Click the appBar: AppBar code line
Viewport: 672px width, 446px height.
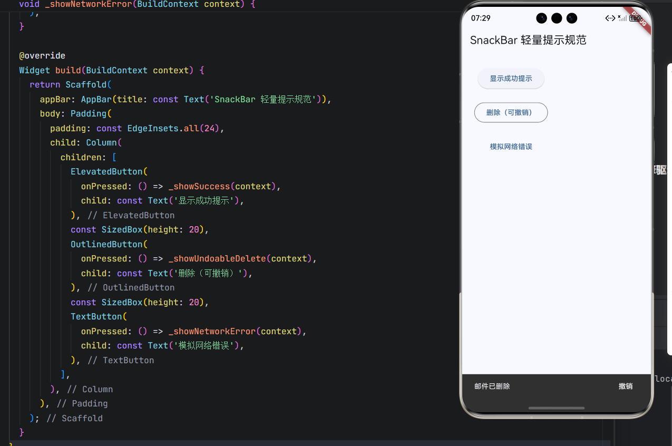click(x=186, y=99)
